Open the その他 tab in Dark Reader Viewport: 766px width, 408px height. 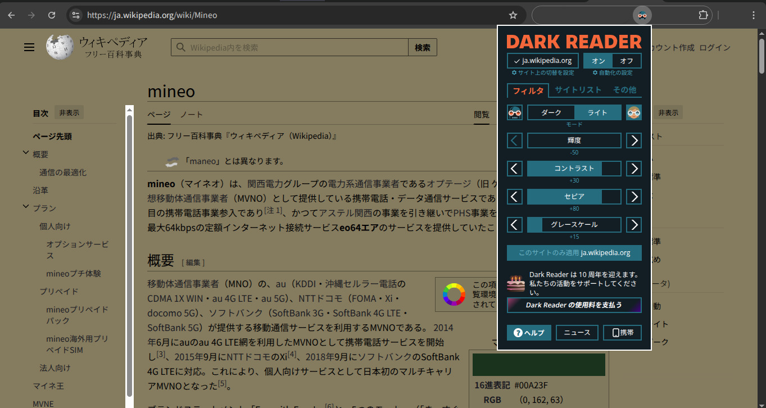pyautogui.click(x=624, y=90)
